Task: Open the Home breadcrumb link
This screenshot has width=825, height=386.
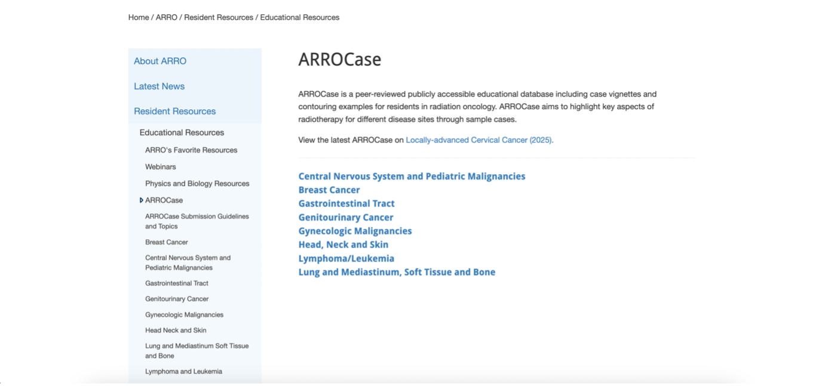Action: pyautogui.click(x=139, y=17)
